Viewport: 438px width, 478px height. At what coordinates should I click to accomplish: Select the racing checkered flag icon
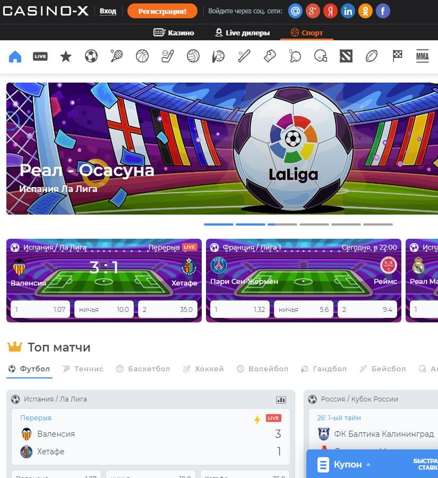(x=397, y=56)
